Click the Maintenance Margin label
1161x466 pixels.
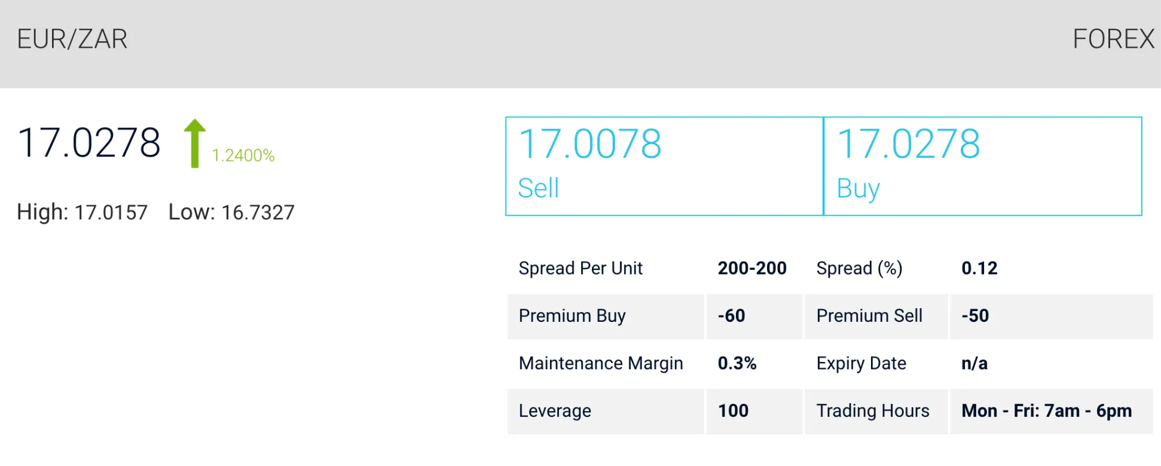point(601,363)
